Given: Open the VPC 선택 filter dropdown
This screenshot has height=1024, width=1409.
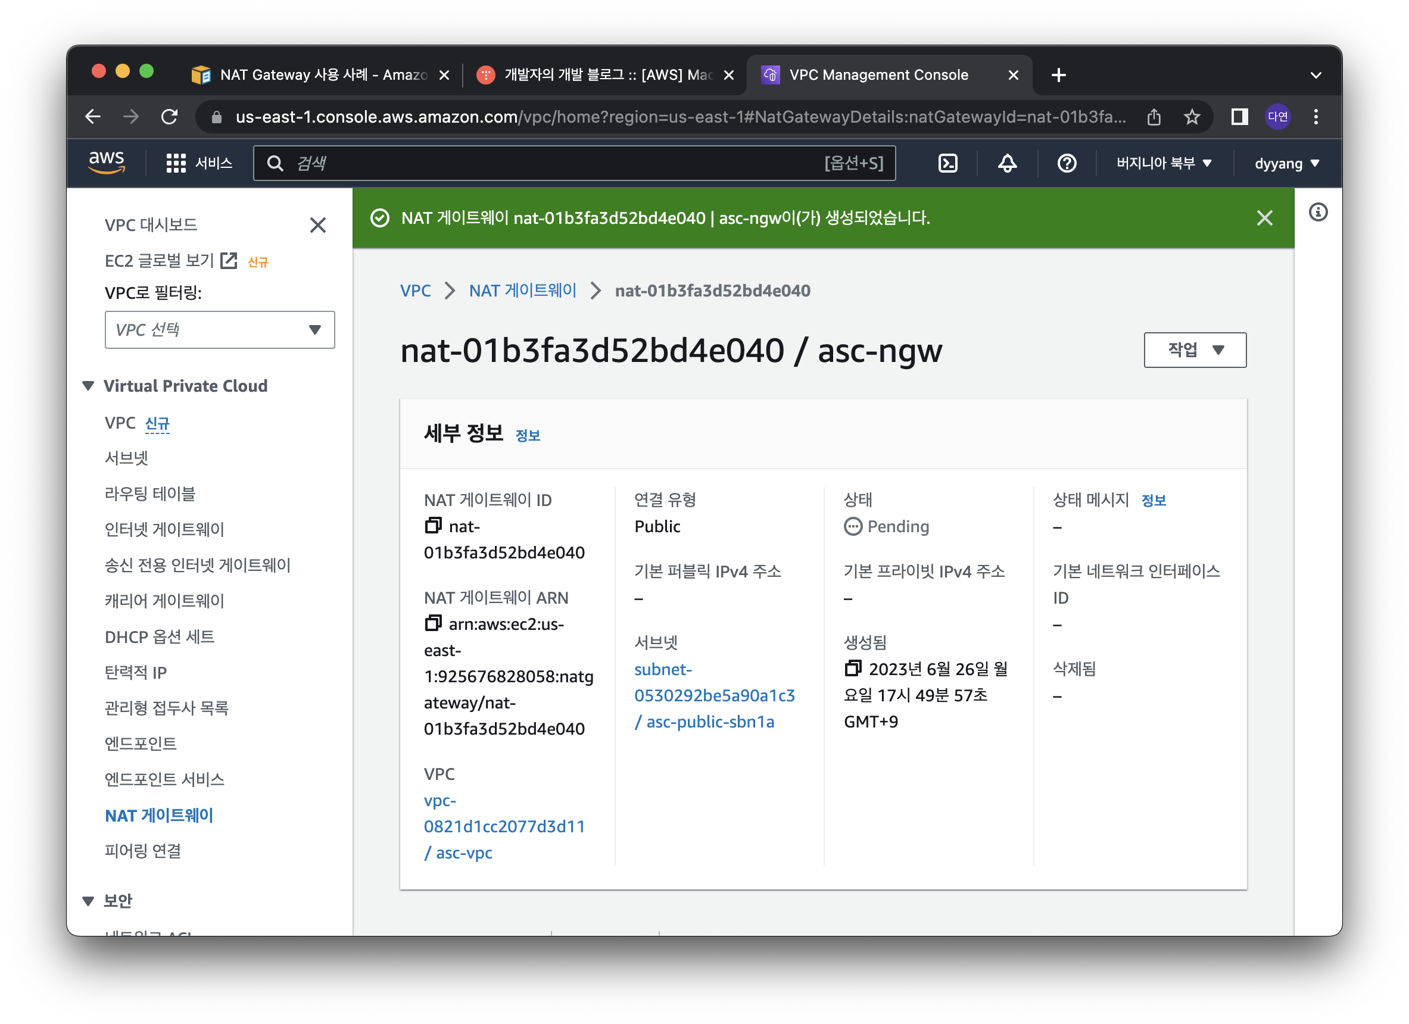Looking at the screenshot, I should [x=219, y=329].
